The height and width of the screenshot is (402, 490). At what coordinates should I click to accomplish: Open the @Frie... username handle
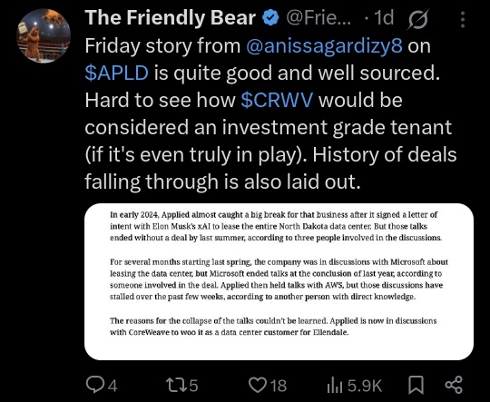point(318,18)
